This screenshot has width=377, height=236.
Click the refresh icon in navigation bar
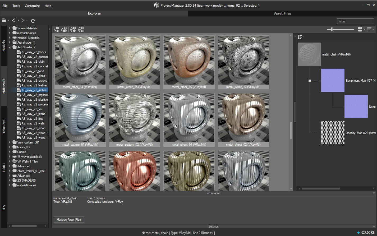[x=33, y=21]
